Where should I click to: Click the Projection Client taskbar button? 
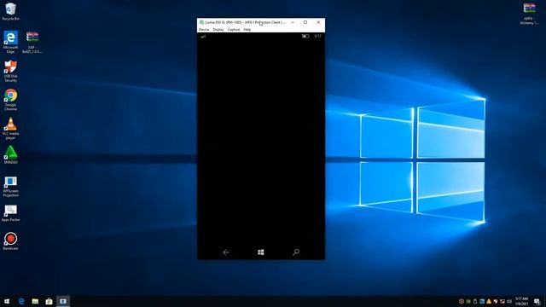(62, 301)
